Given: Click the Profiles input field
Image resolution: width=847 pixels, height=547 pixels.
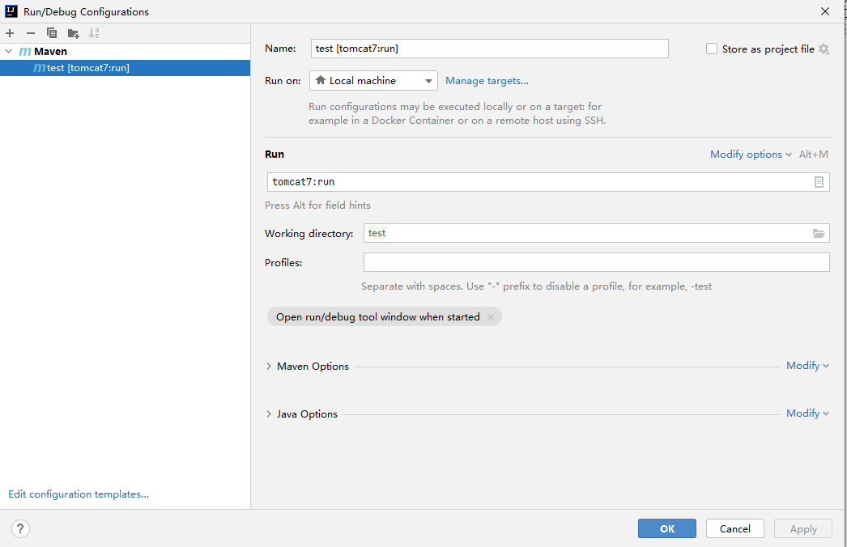Looking at the screenshot, I should [596, 262].
